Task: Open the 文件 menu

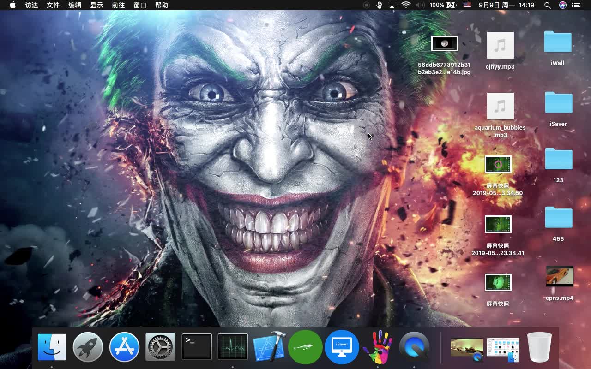Action: coord(53,5)
